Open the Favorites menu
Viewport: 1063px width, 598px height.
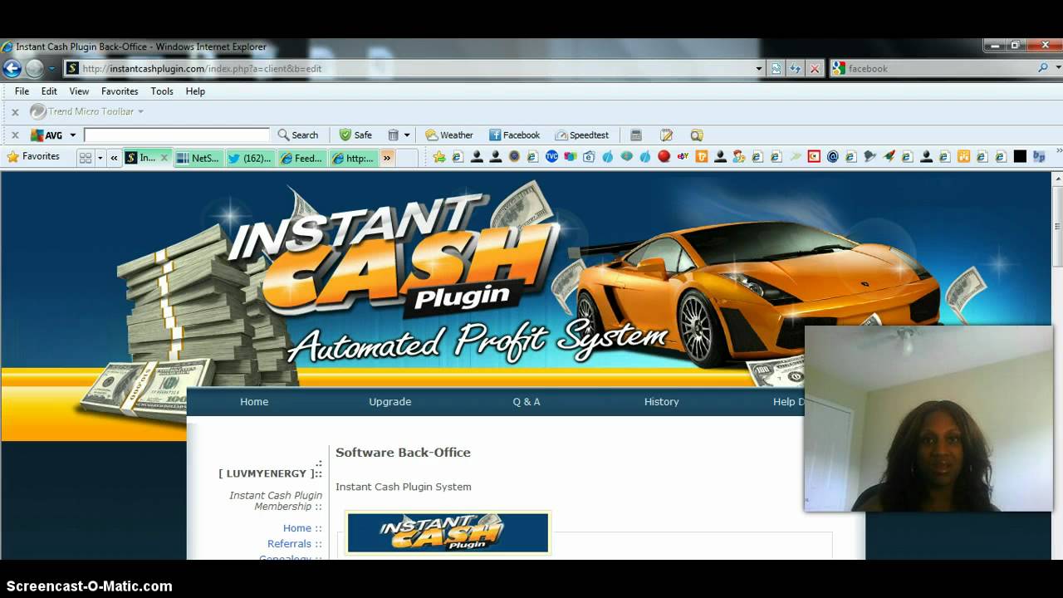pyautogui.click(x=120, y=91)
